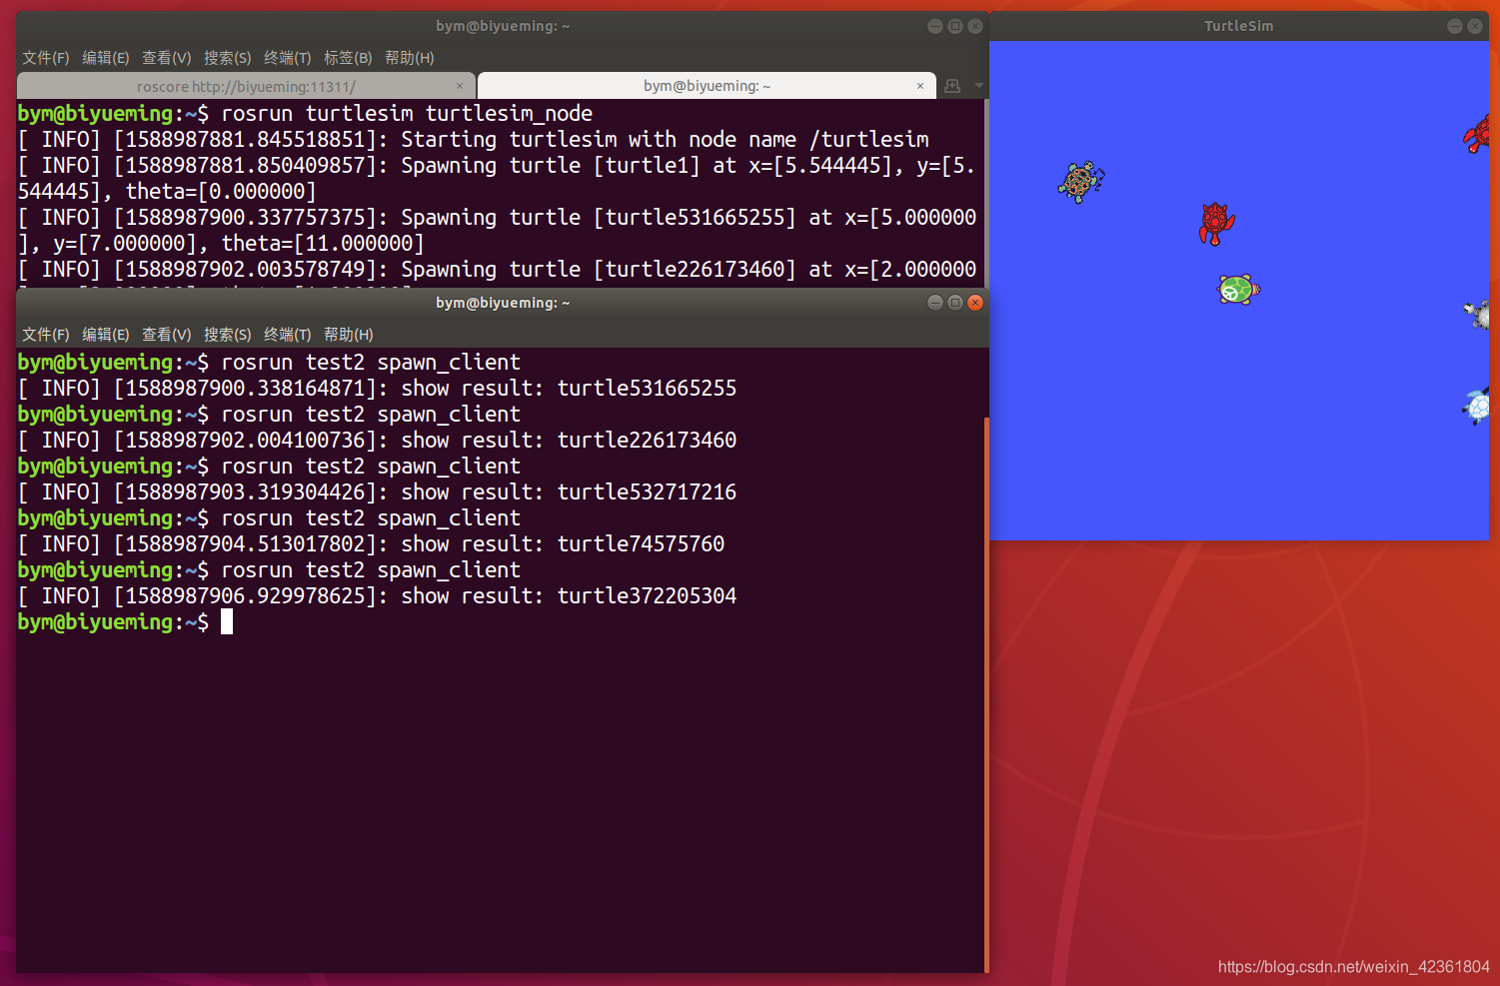This screenshot has width=1500, height=986.
Task: Open 搜索(S) menu in the back terminal
Action: coord(228,58)
